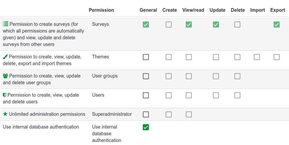Check the User groups General checkbox
This screenshot has width=289, height=145.
tap(146, 76)
